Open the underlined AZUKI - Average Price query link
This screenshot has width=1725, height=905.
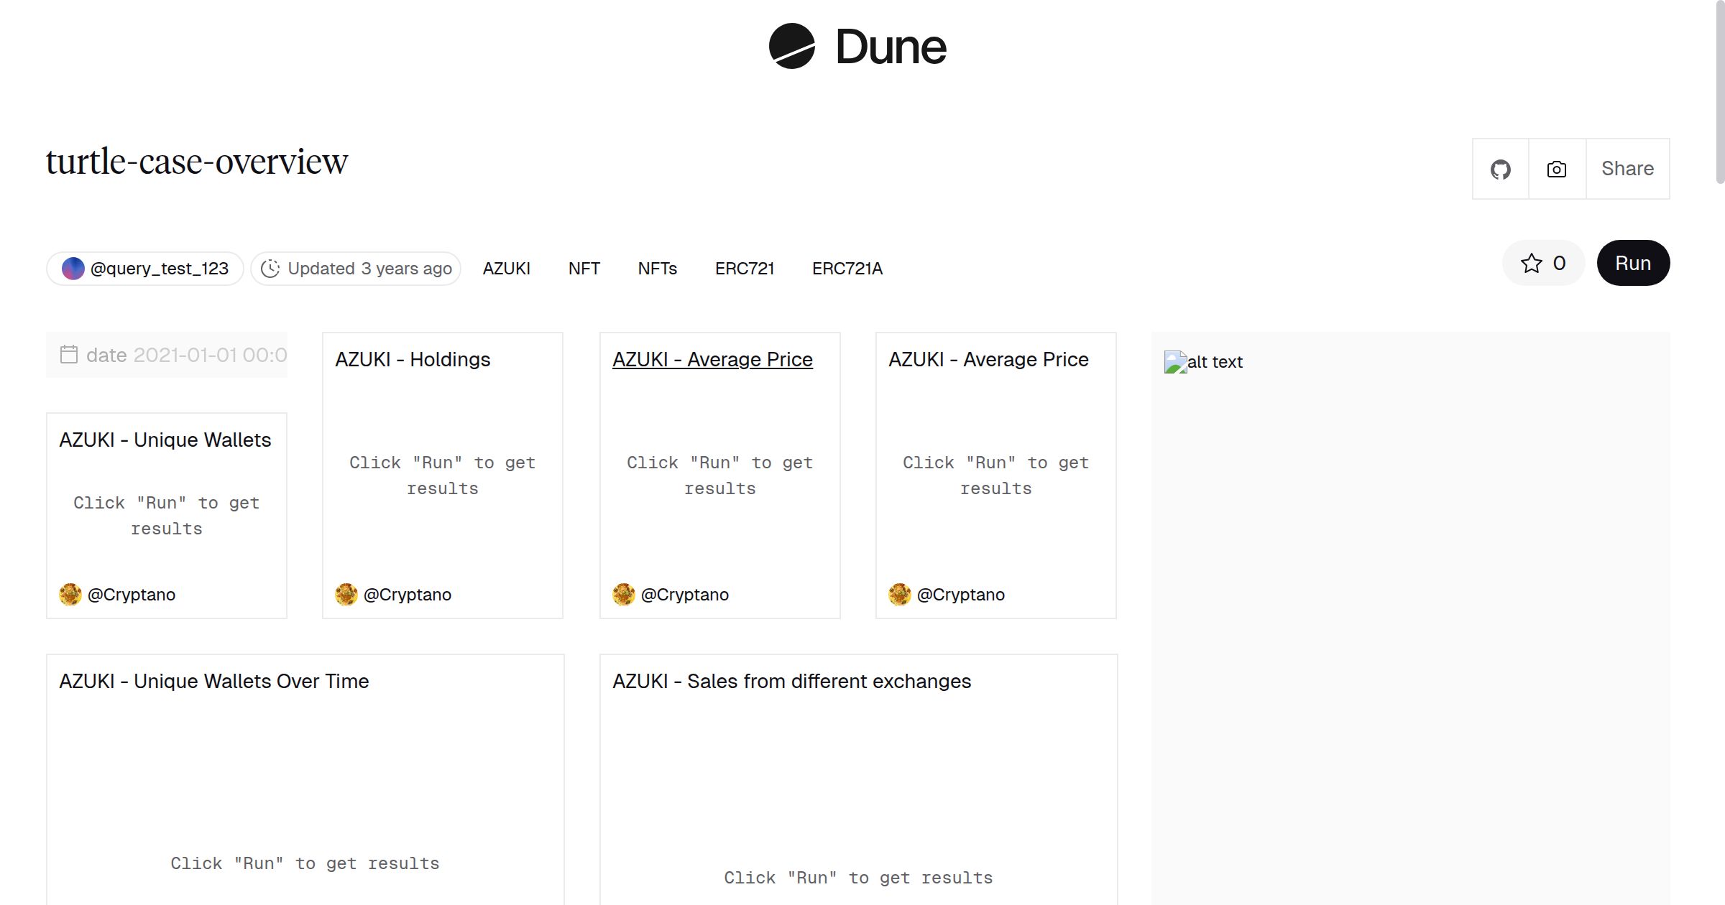pos(713,359)
